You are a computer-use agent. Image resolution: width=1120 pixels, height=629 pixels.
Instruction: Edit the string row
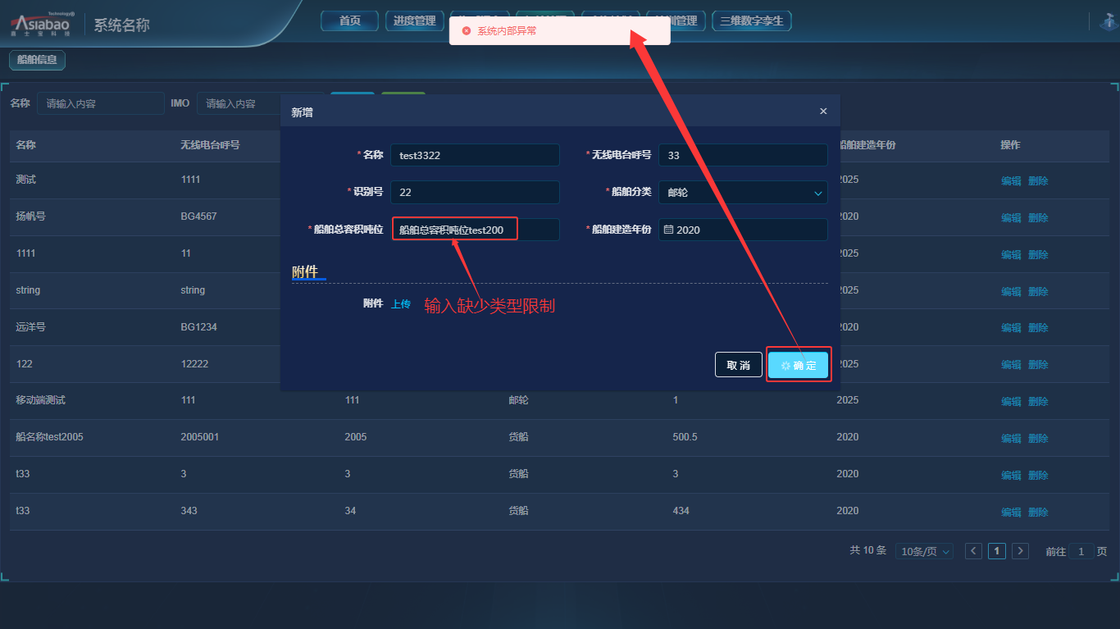1011,292
